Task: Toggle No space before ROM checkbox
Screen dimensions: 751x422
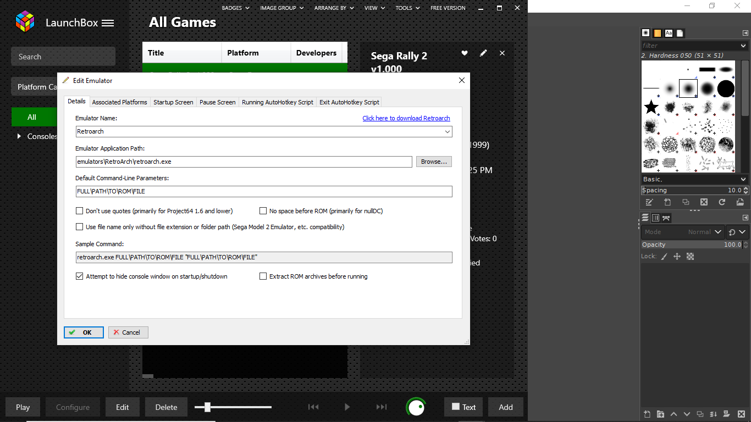Action: click(x=263, y=211)
